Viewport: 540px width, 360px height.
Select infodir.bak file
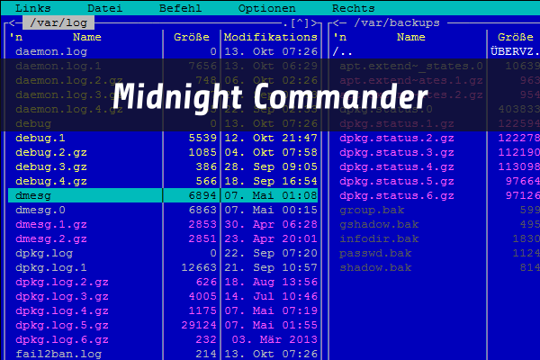pos(379,239)
